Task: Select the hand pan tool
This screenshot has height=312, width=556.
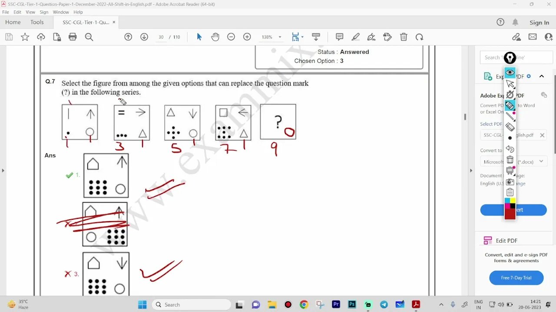Action: click(215, 37)
